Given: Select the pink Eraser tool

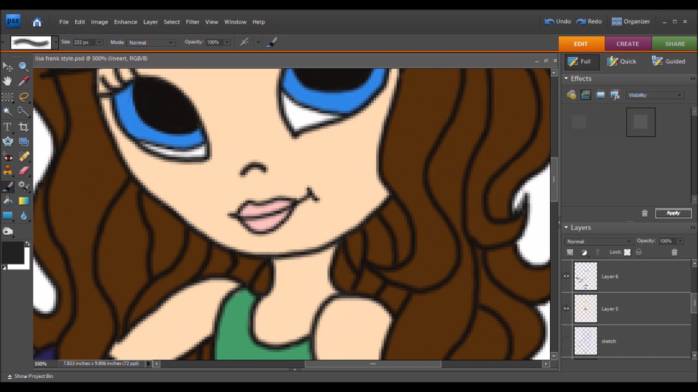Looking at the screenshot, I should tap(23, 171).
